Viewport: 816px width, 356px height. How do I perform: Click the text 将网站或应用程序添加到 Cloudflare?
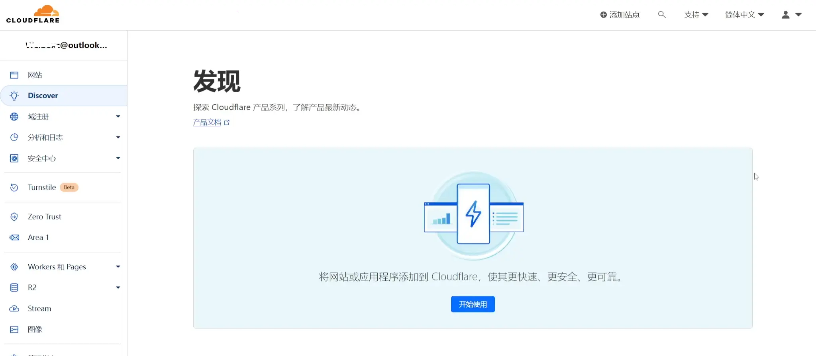pos(398,277)
